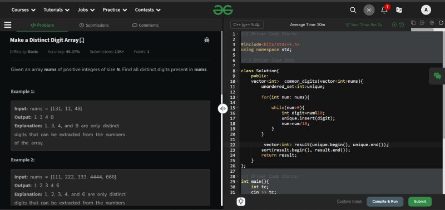This screenshot has height=210, width=445.
Task: Collapse code fold arrow at line 13
Action: click(238, 97)
